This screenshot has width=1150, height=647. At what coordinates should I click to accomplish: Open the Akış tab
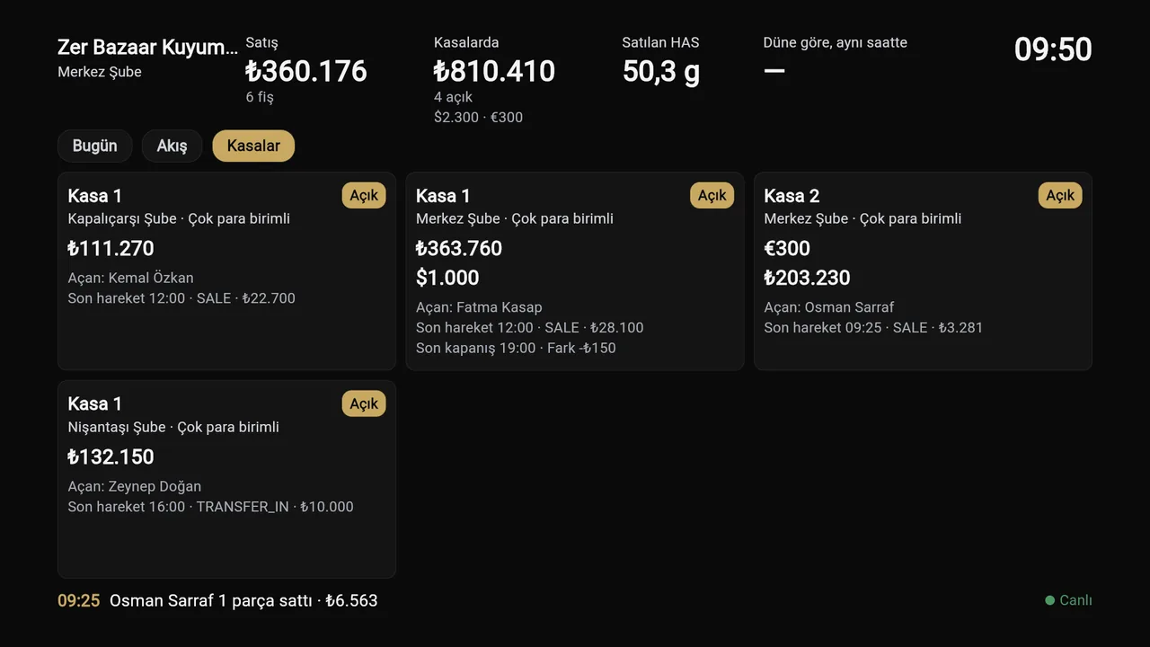tap(172, 146)
